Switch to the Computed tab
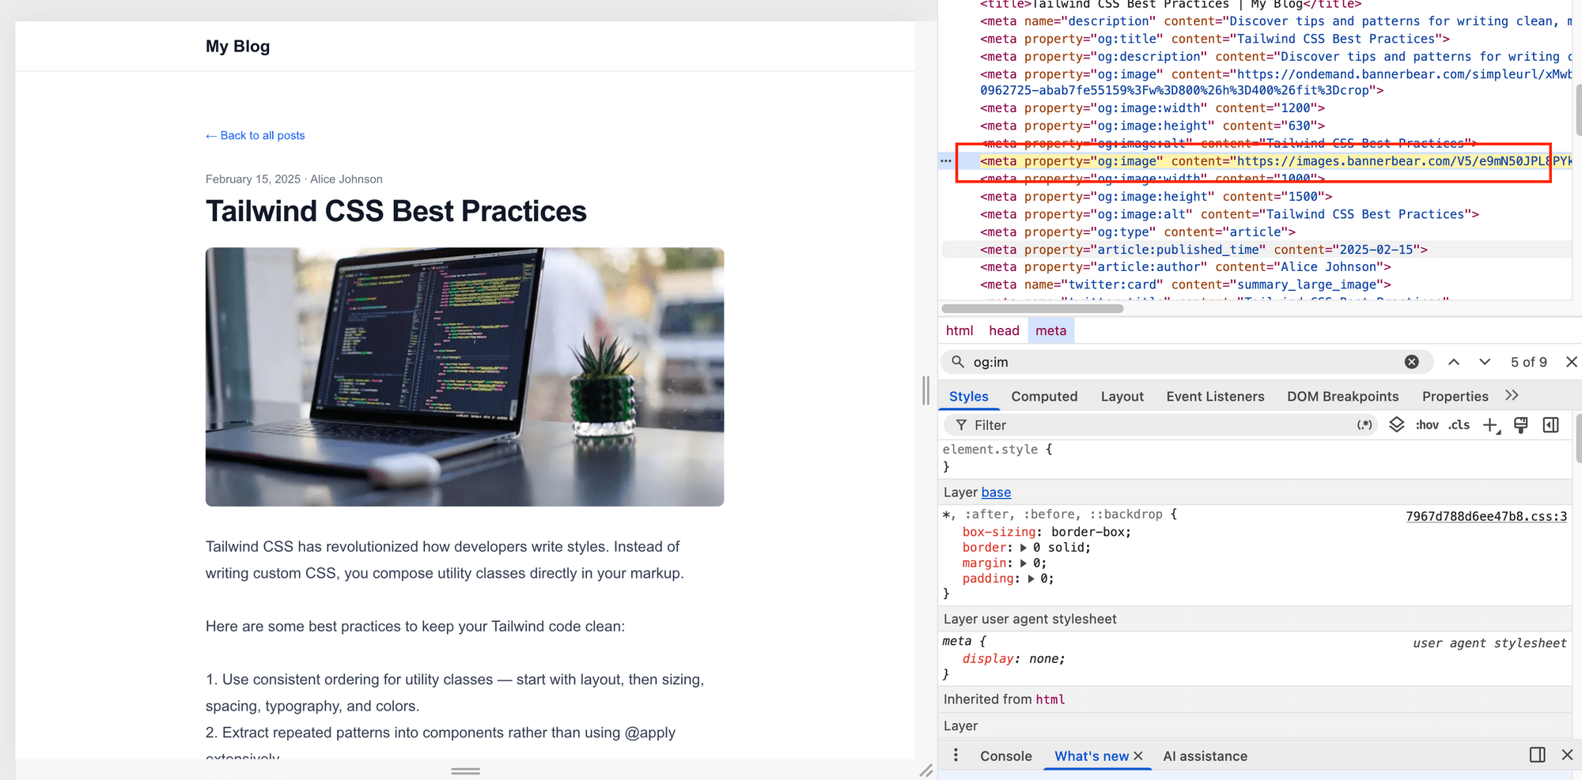Screen dimensions: 1582x780 pyautogui.click(x=1044, y=397)
